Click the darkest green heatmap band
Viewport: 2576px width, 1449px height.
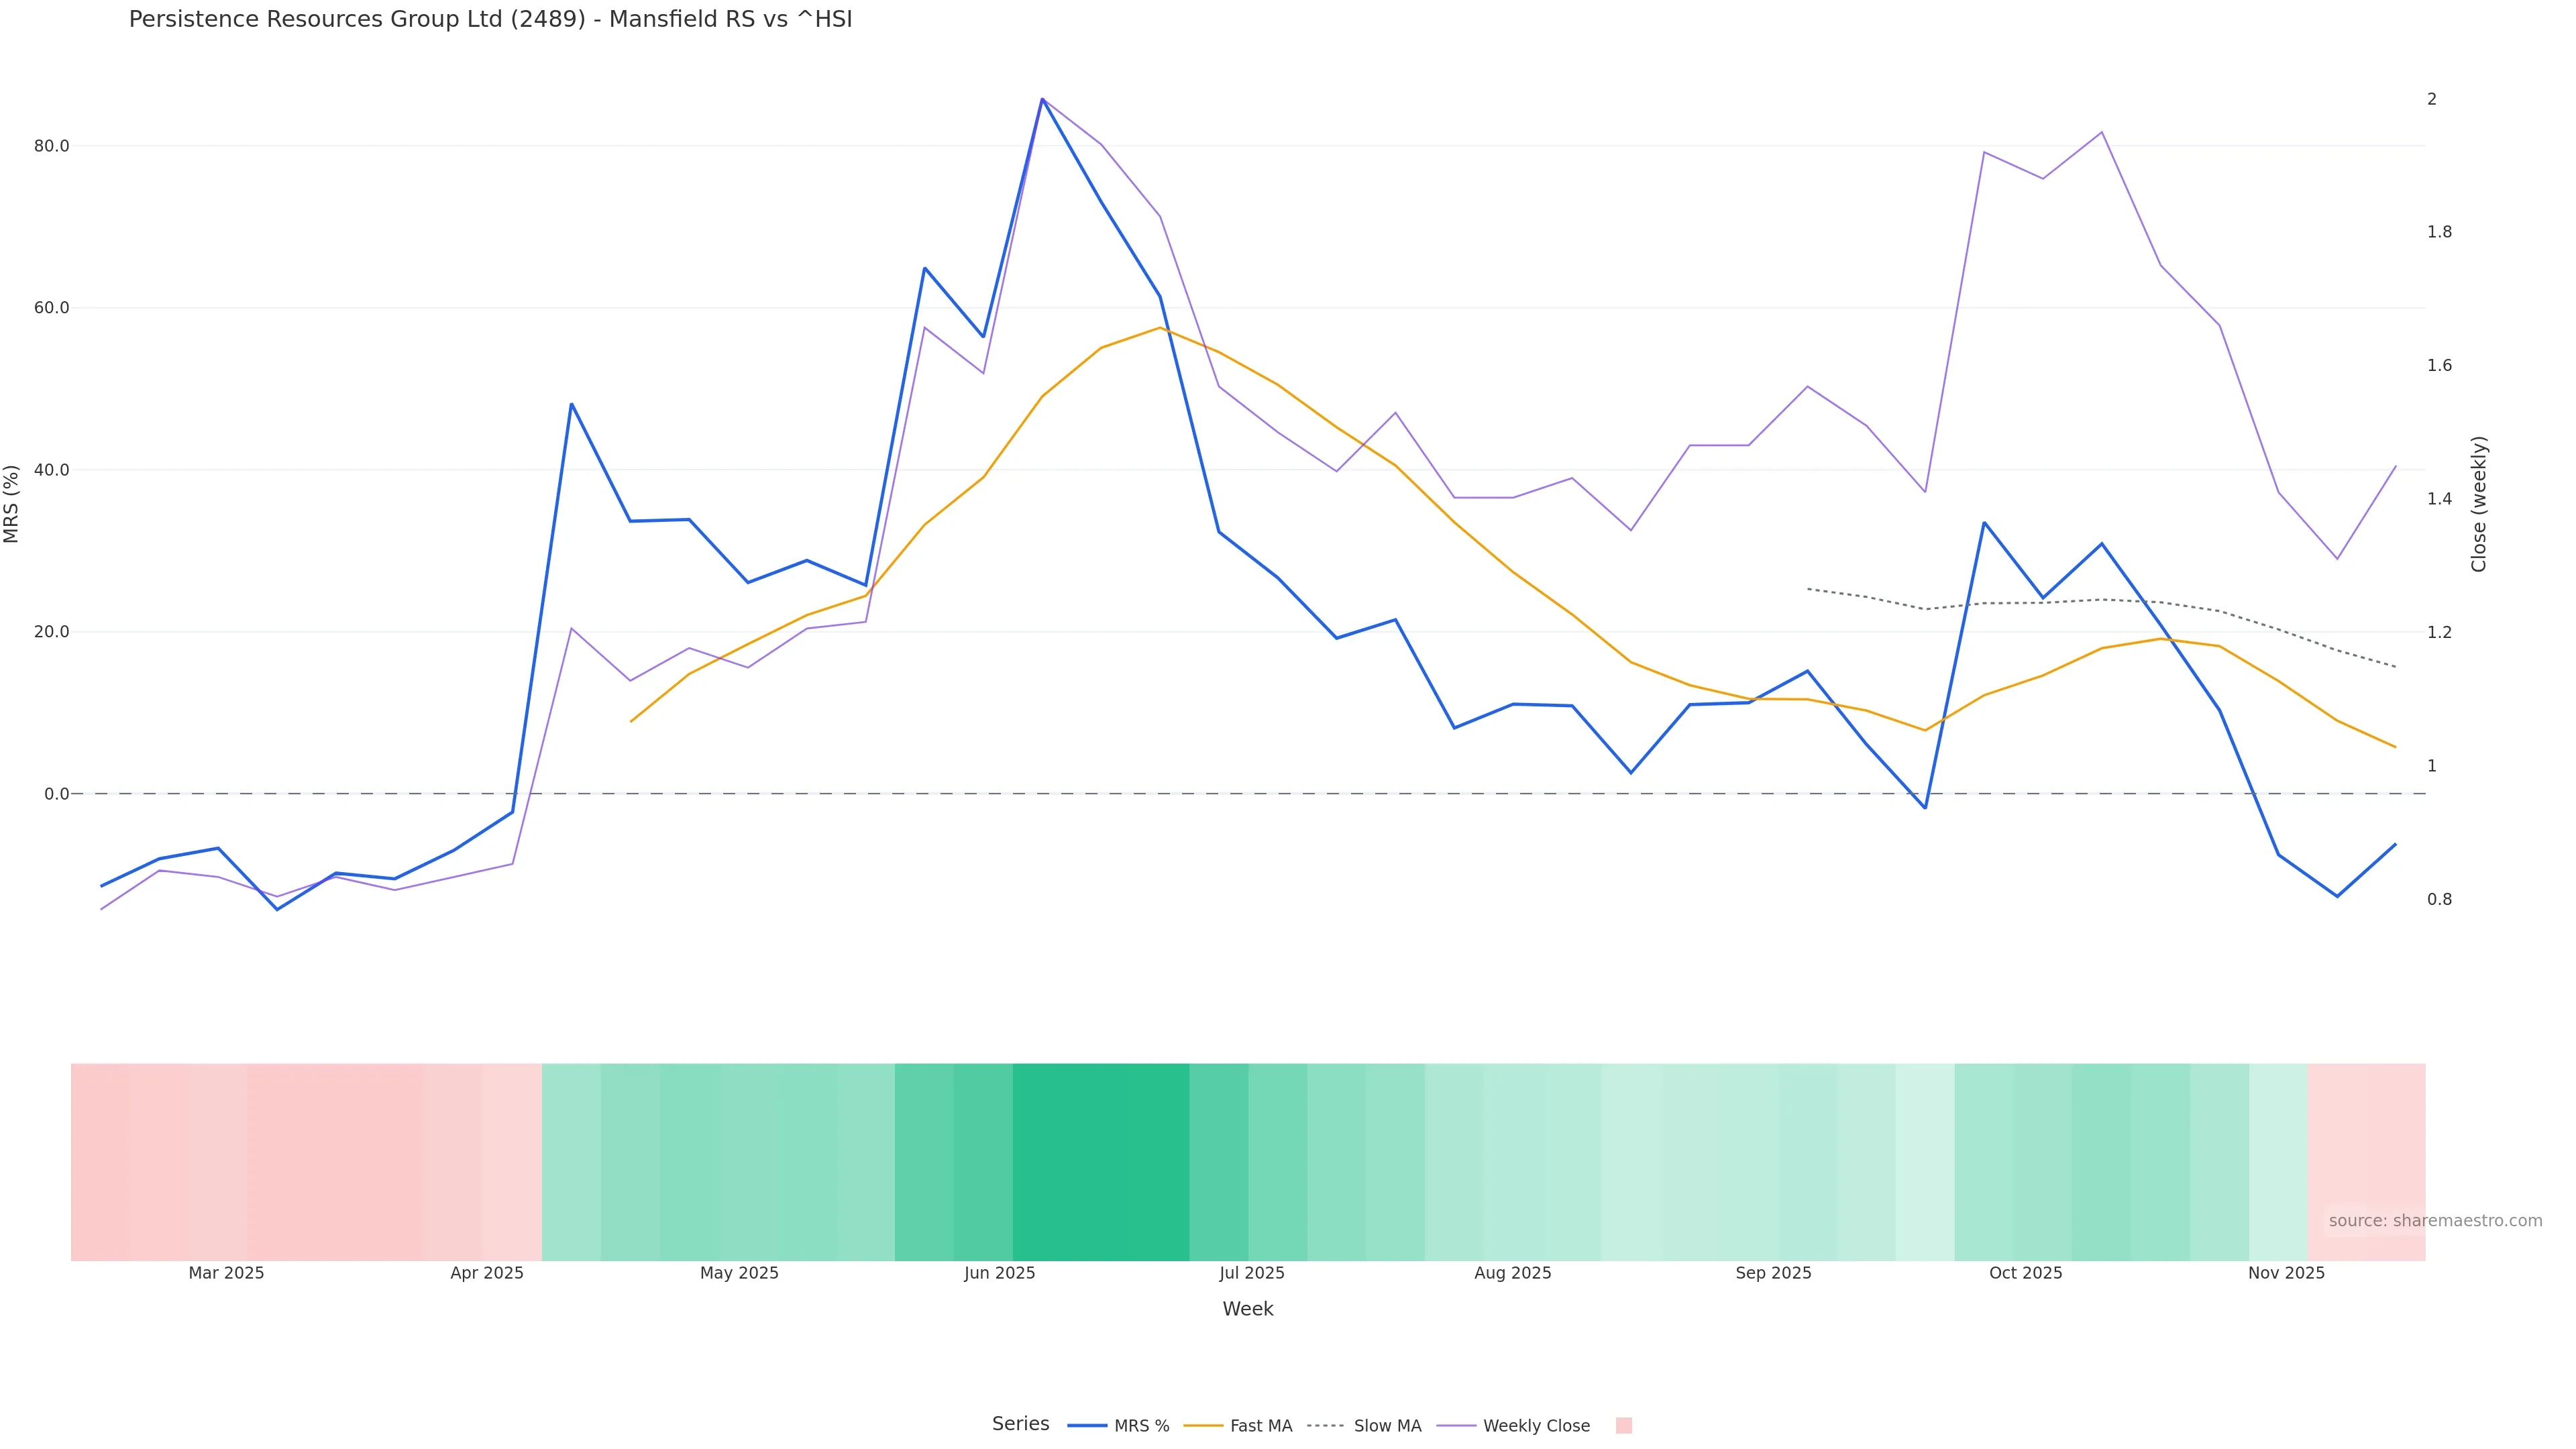point(1100,1161)
